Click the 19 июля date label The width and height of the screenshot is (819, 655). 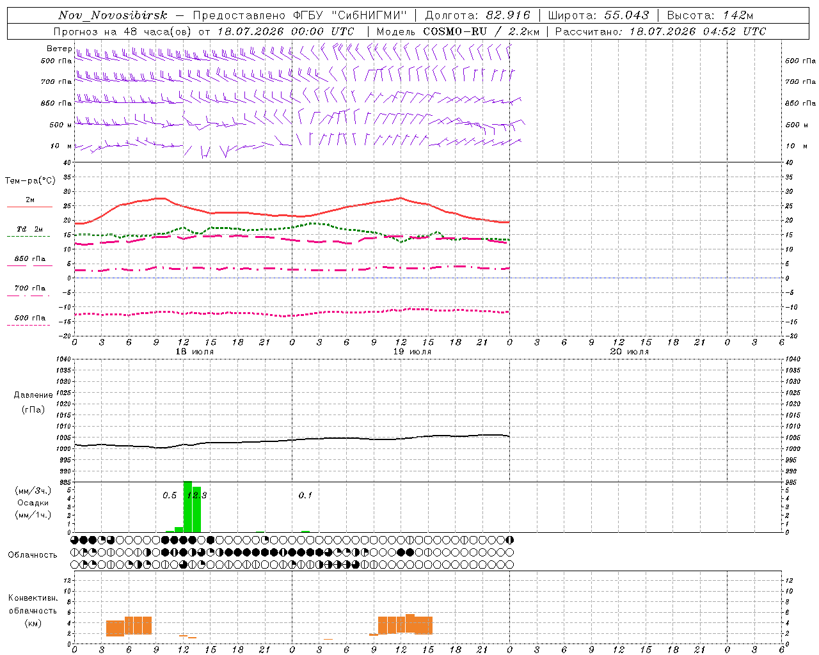pyautogui.click(x=412, y=352)
